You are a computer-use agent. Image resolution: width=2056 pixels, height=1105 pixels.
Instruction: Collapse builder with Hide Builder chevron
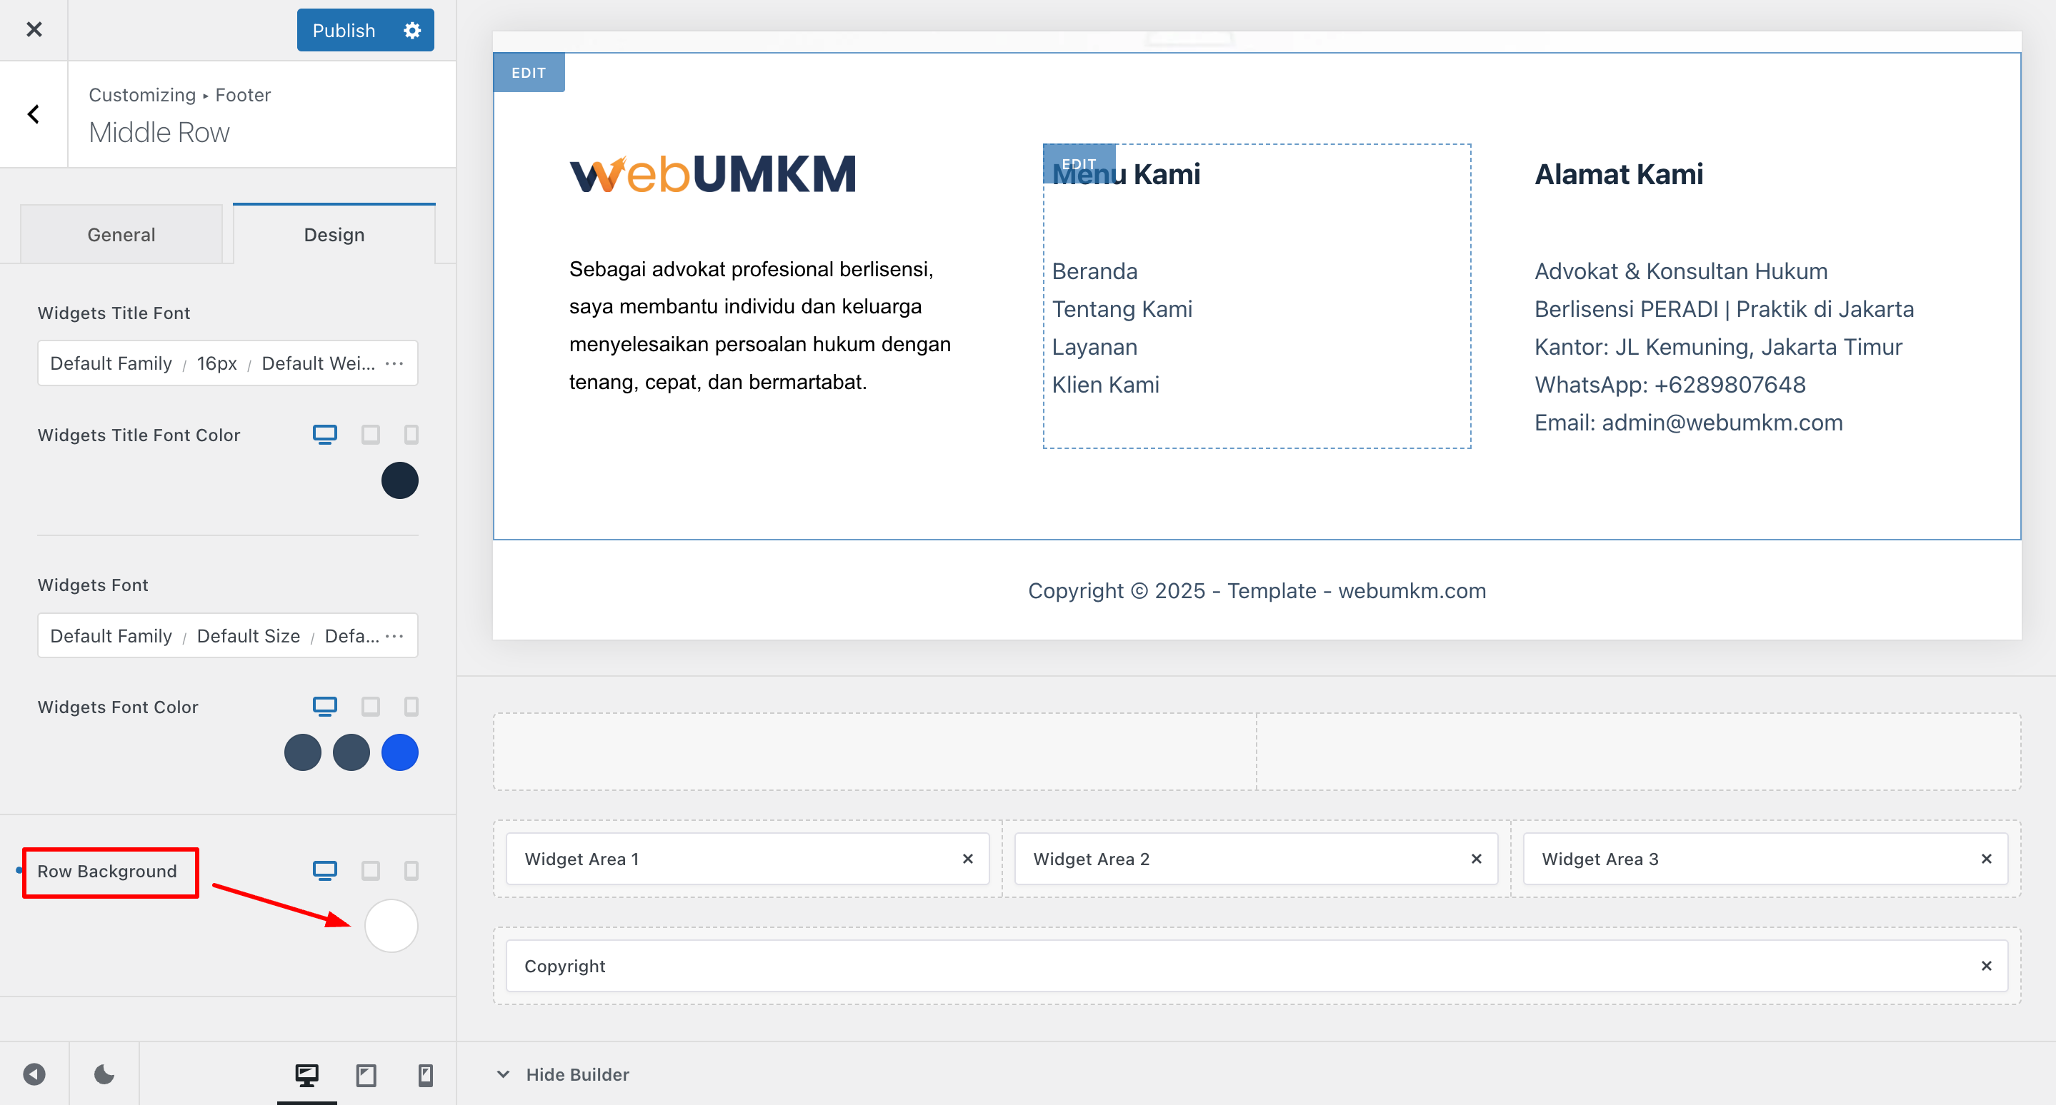(x=503, y=1074)
